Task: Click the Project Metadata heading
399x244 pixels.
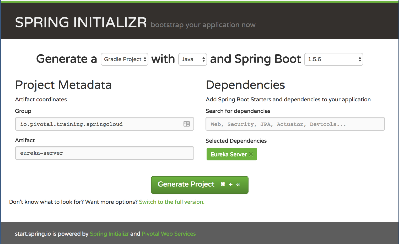Action: tap(63, 85)
